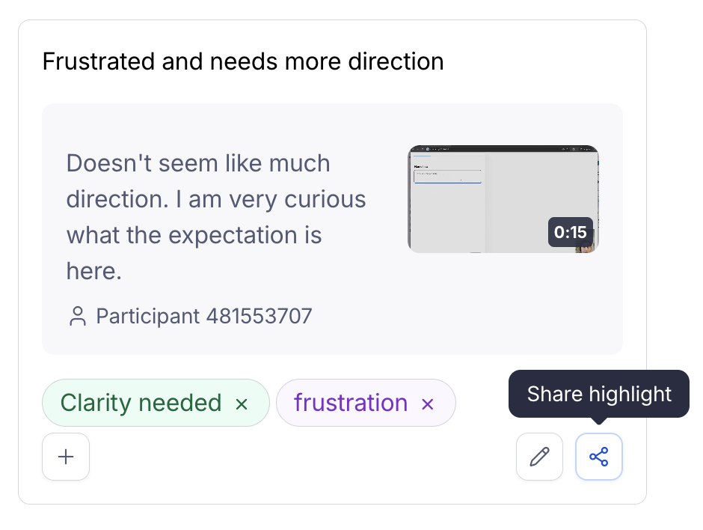Click the pencil edit icon
The image size is (703, 530).
pyautogui.click(x=539, y=456)
